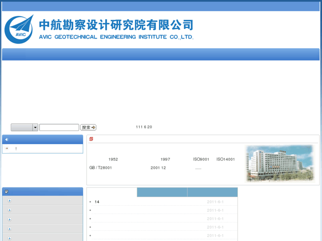Click the AVIC airplane logo
Screen dimensions: 322x241
point(19,29)
